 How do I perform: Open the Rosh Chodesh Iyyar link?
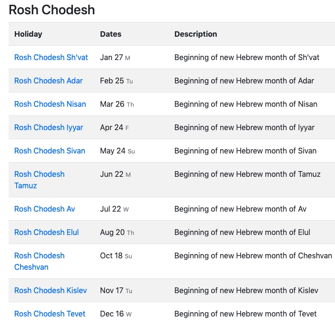tap(49, 128)
